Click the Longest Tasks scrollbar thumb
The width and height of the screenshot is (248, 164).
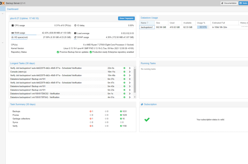point(135,81)
